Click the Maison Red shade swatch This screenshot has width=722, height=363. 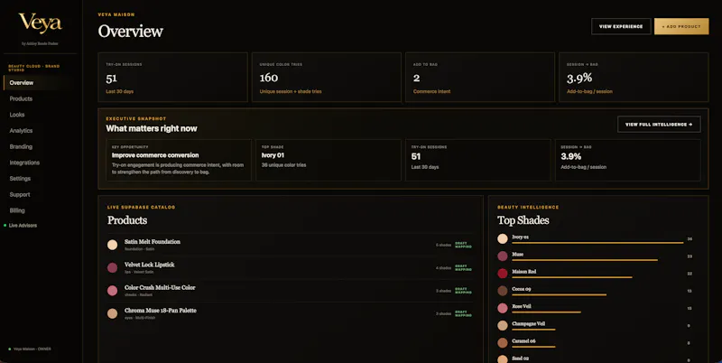(x=503, y=274)
